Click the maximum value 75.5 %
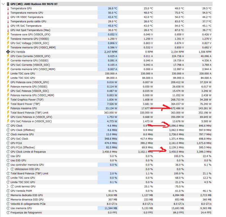 [x=180, y=186]
